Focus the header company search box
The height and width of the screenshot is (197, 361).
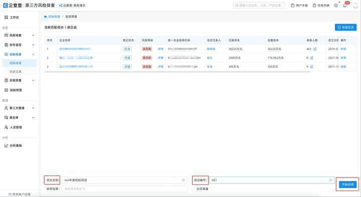tap(259, 6)
